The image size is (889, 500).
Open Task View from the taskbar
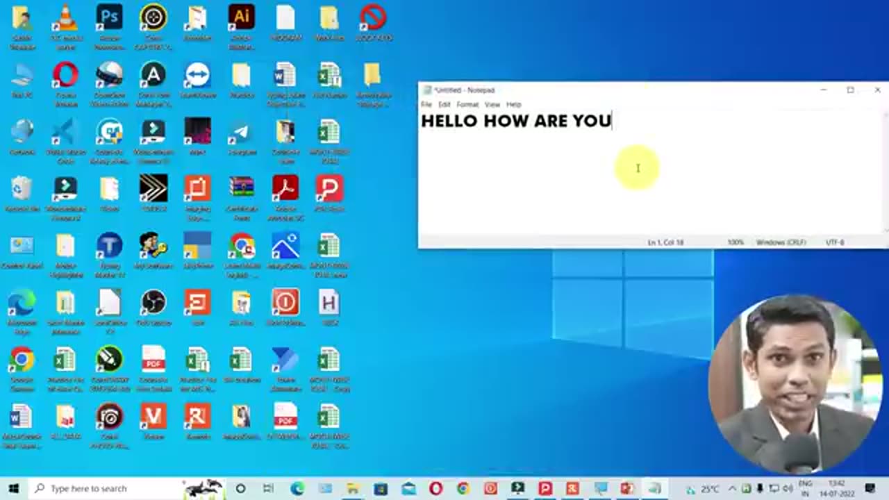point(268,488)
